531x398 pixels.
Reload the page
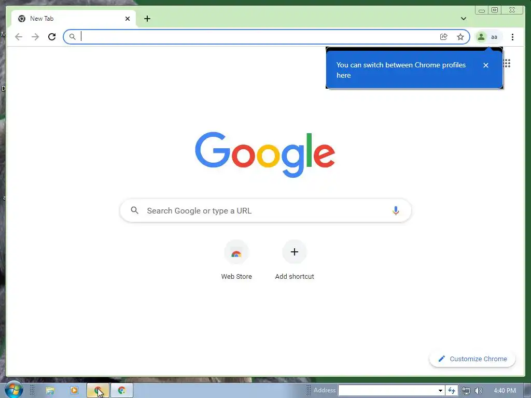coord(52,37)
